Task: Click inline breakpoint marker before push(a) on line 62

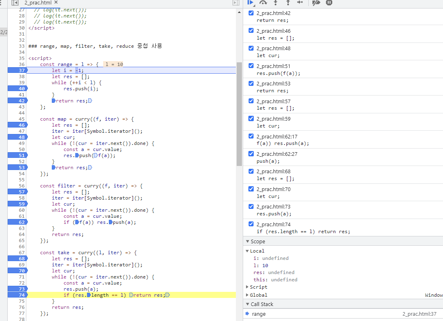Action: coord(111,222)
